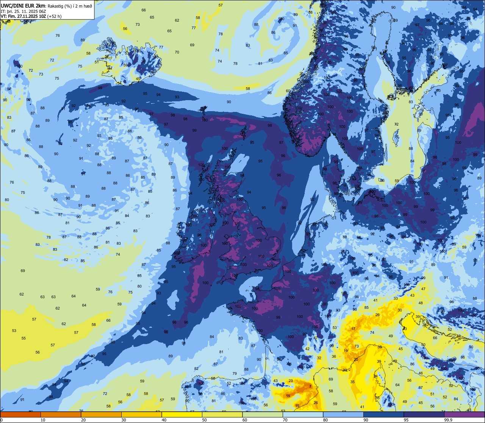Click the 'Rakastig (%) í 2 m hæð' label
485x423 pixels.
click(x=70, y=6)
